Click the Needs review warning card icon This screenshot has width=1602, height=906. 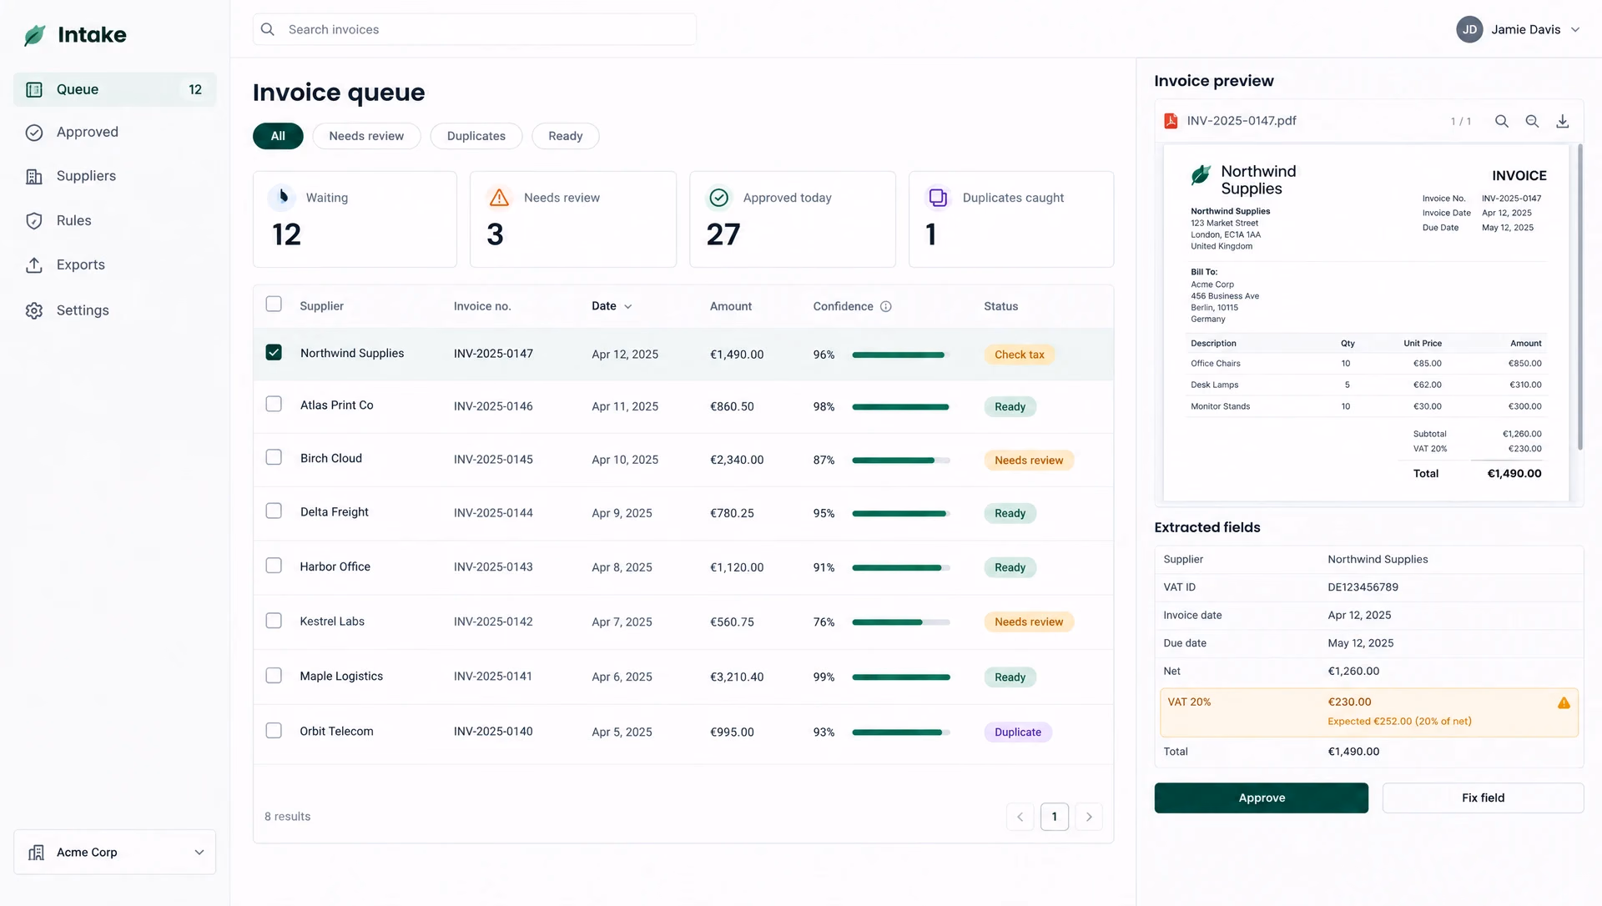499,198
